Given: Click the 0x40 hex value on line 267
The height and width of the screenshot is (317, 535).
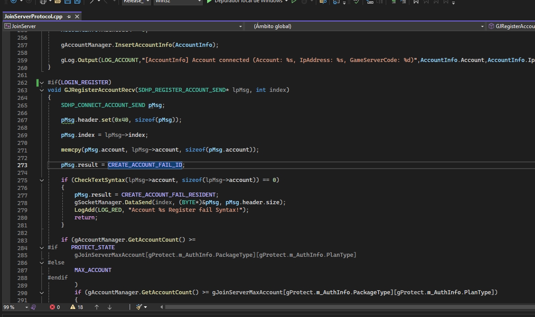Looking at the screenshot, I should click(x=121, y=120).
